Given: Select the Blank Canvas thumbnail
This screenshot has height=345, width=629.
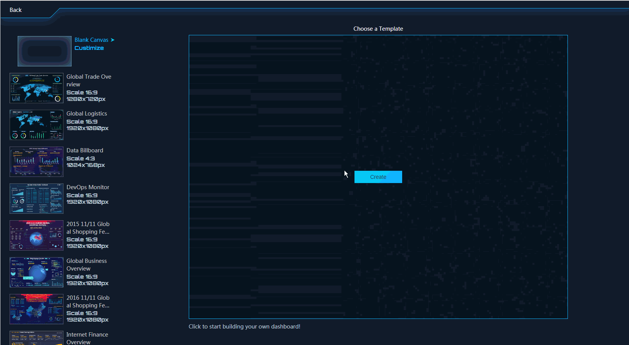Looking at the screenshot, I should click(x=45, y=51).
